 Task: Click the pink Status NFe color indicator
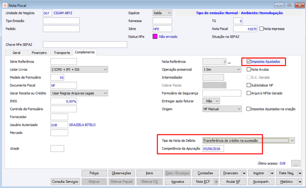click(x=155, y=36)
